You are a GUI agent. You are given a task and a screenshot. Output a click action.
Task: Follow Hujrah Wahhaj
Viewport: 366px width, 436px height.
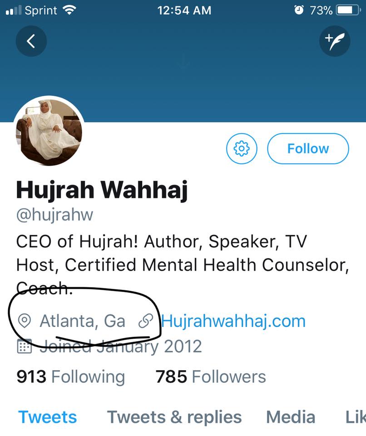308,149
